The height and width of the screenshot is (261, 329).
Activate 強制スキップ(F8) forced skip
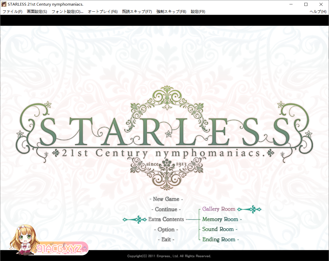[171, 12]
